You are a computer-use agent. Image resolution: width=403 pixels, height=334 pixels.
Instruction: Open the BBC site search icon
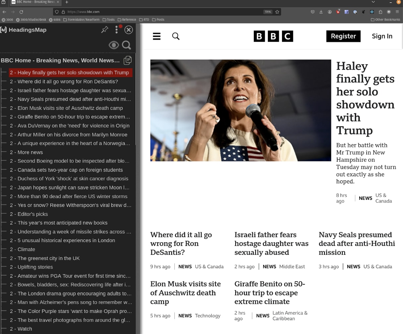click(176, 36)
